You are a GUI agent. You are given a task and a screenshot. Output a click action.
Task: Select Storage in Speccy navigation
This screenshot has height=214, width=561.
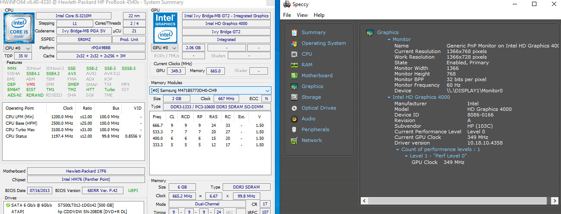tap(311, 97)
